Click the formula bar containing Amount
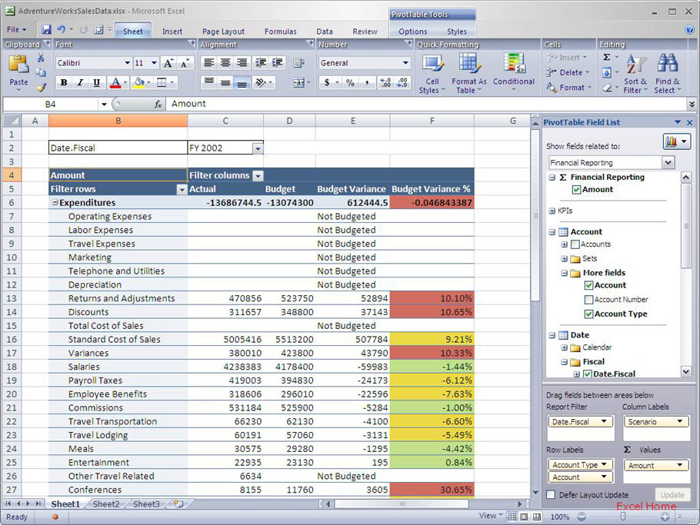 426,104
